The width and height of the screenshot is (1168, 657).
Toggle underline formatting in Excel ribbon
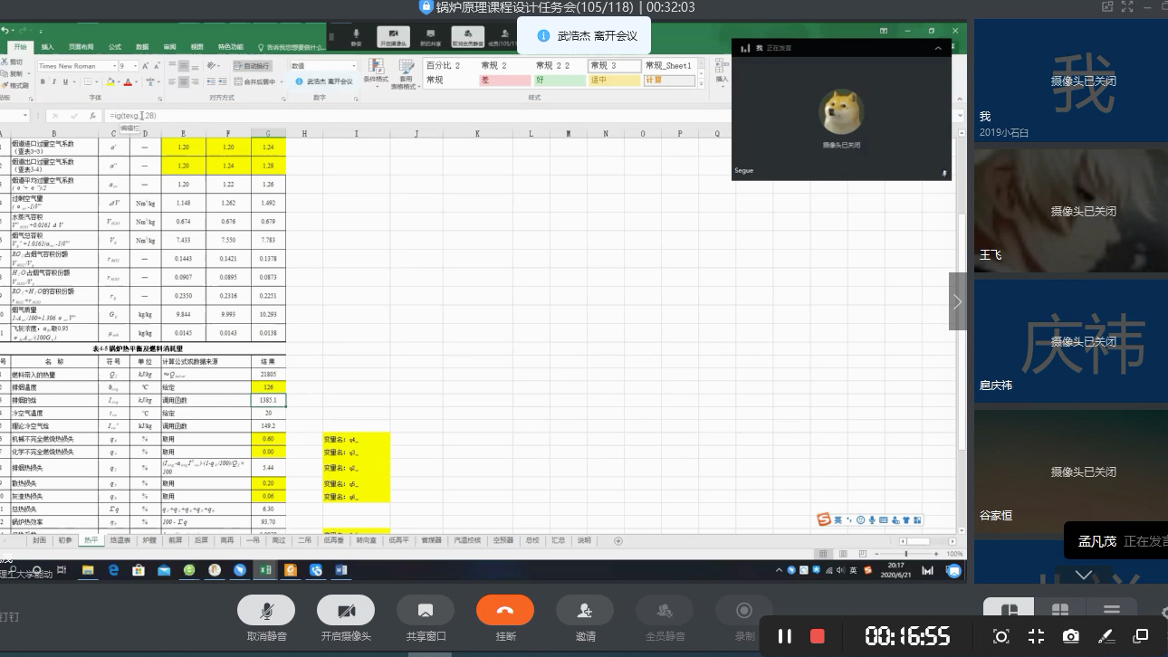click(66, 81)
